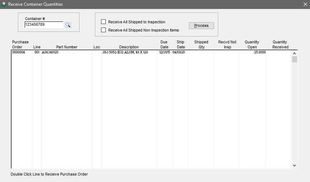Screen dimensions: 310x182
Task: Click description .063 5052-H32 ALUM. 48 X 120
Action: click(x=125, y=52)
